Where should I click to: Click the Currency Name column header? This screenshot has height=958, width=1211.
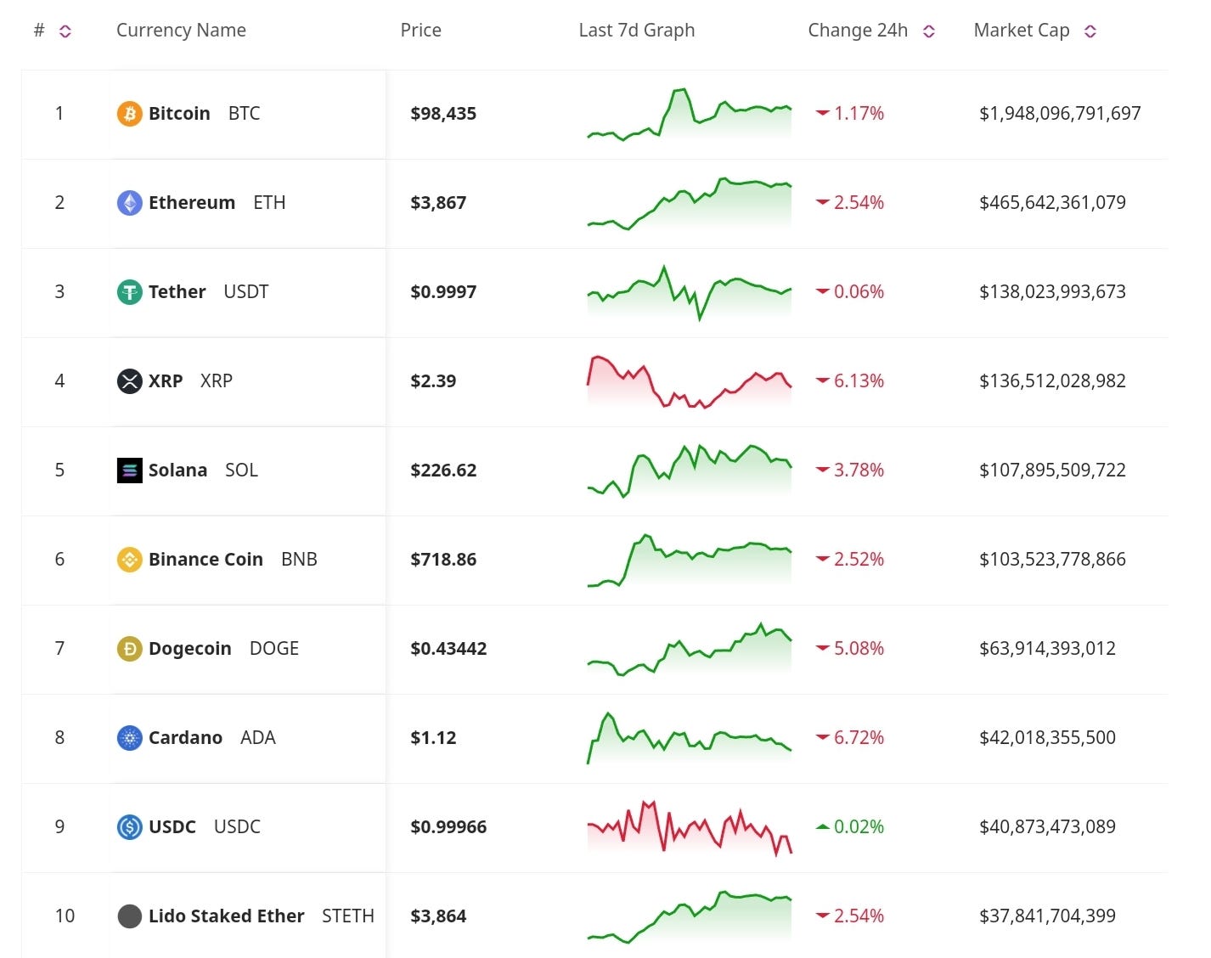point(181,30)
